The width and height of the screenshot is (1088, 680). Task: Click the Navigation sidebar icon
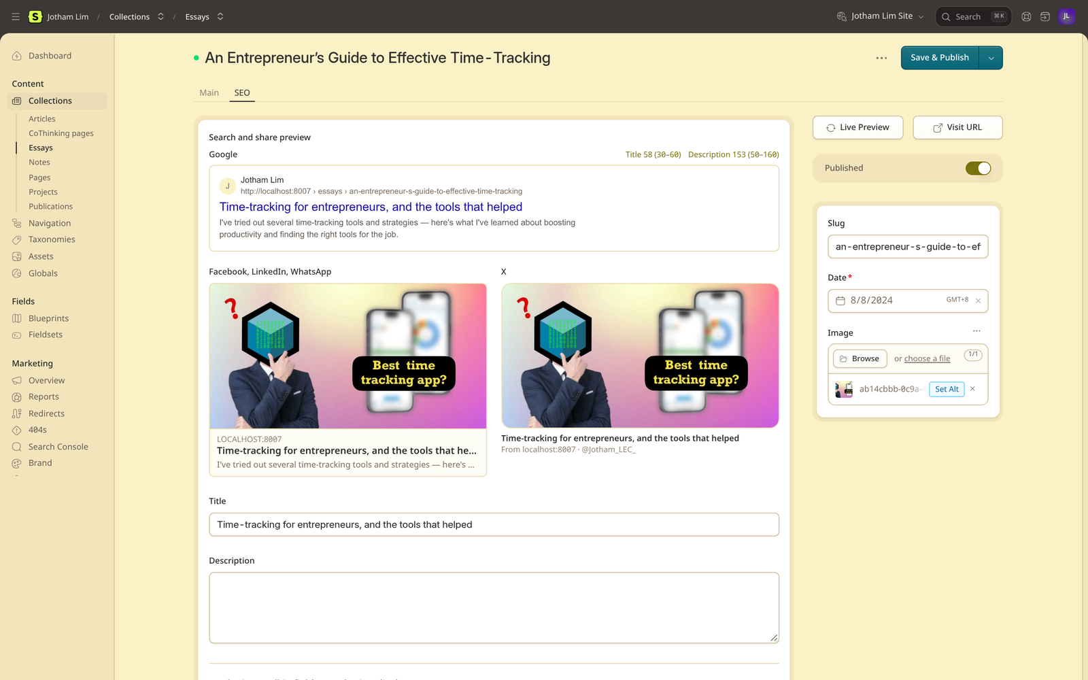(17, 223)
